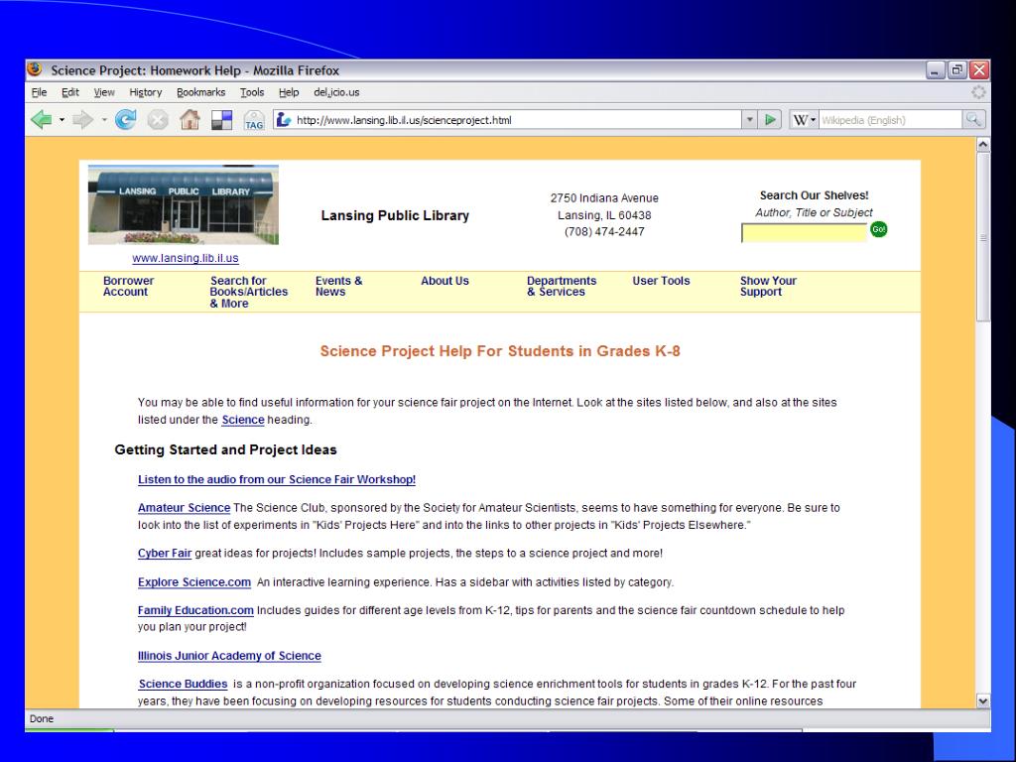1016x762 pixels.
Task: Open the Tools menu
Action: [x=252, y=92]
